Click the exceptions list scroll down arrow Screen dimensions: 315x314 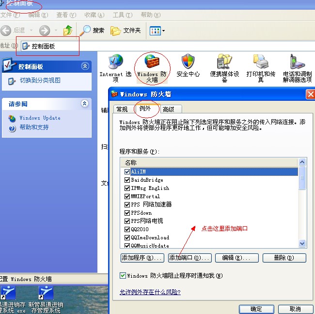tap(302, 243)
